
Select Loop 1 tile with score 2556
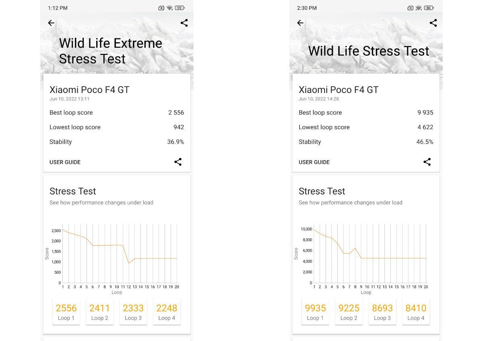tap(66, 311)
